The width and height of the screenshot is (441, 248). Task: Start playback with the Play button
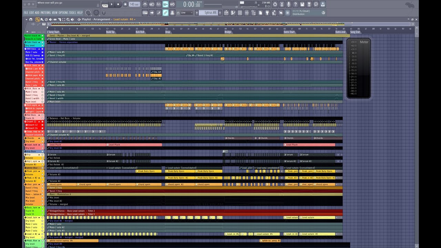(111, 4)
